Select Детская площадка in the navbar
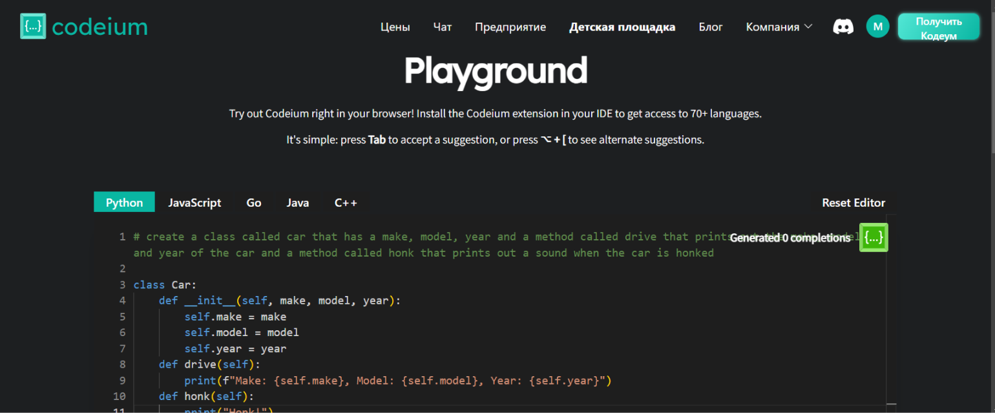The image size is (995, 413). (622, 27)
